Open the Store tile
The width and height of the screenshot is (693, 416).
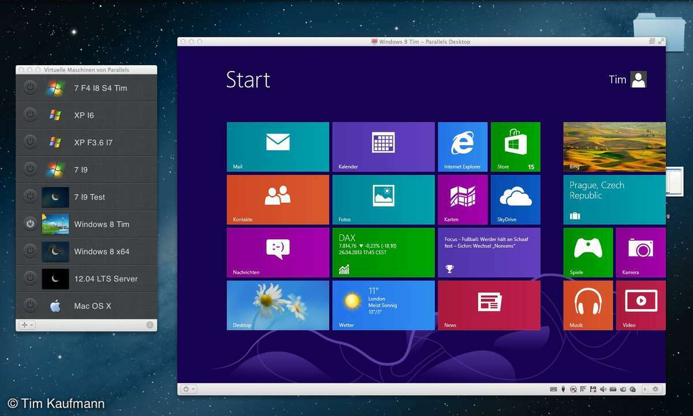[515, 147]
